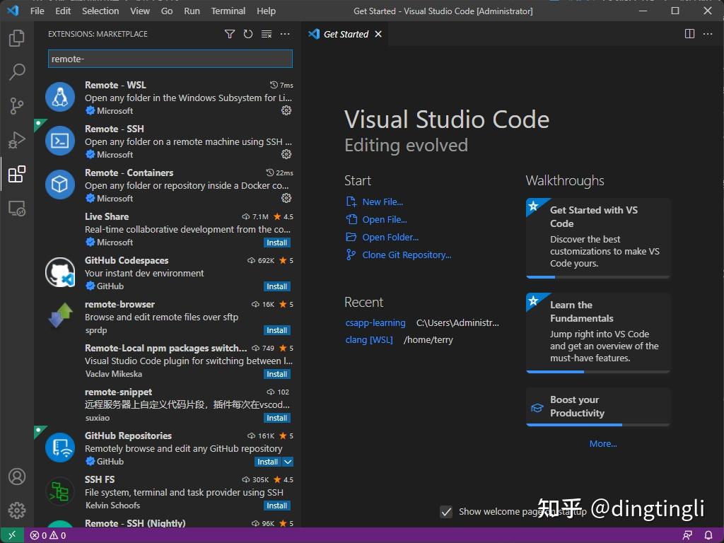Install Remote-Local npm packages switcher
724x543 pixels.
tap(277, 374)
